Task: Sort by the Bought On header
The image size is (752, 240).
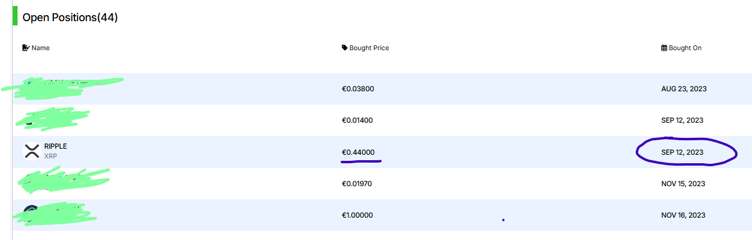Action: tap(685, 48)
